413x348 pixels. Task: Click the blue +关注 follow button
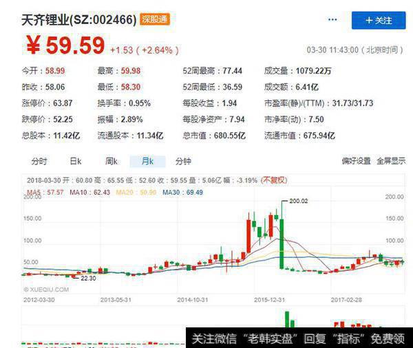379,20
